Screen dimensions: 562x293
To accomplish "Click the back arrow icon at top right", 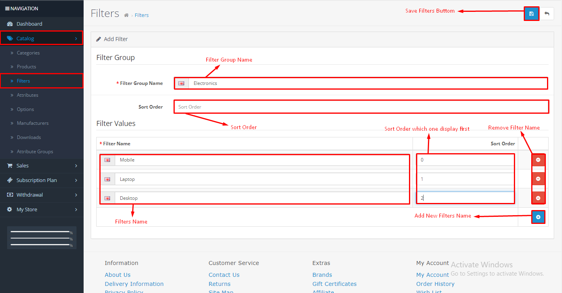I will pos(547,13).
